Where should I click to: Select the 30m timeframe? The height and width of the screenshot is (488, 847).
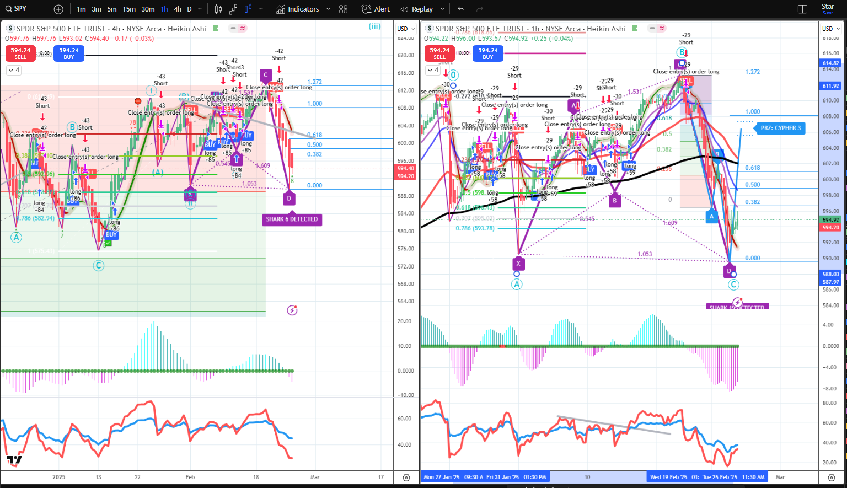pos(148,9)
